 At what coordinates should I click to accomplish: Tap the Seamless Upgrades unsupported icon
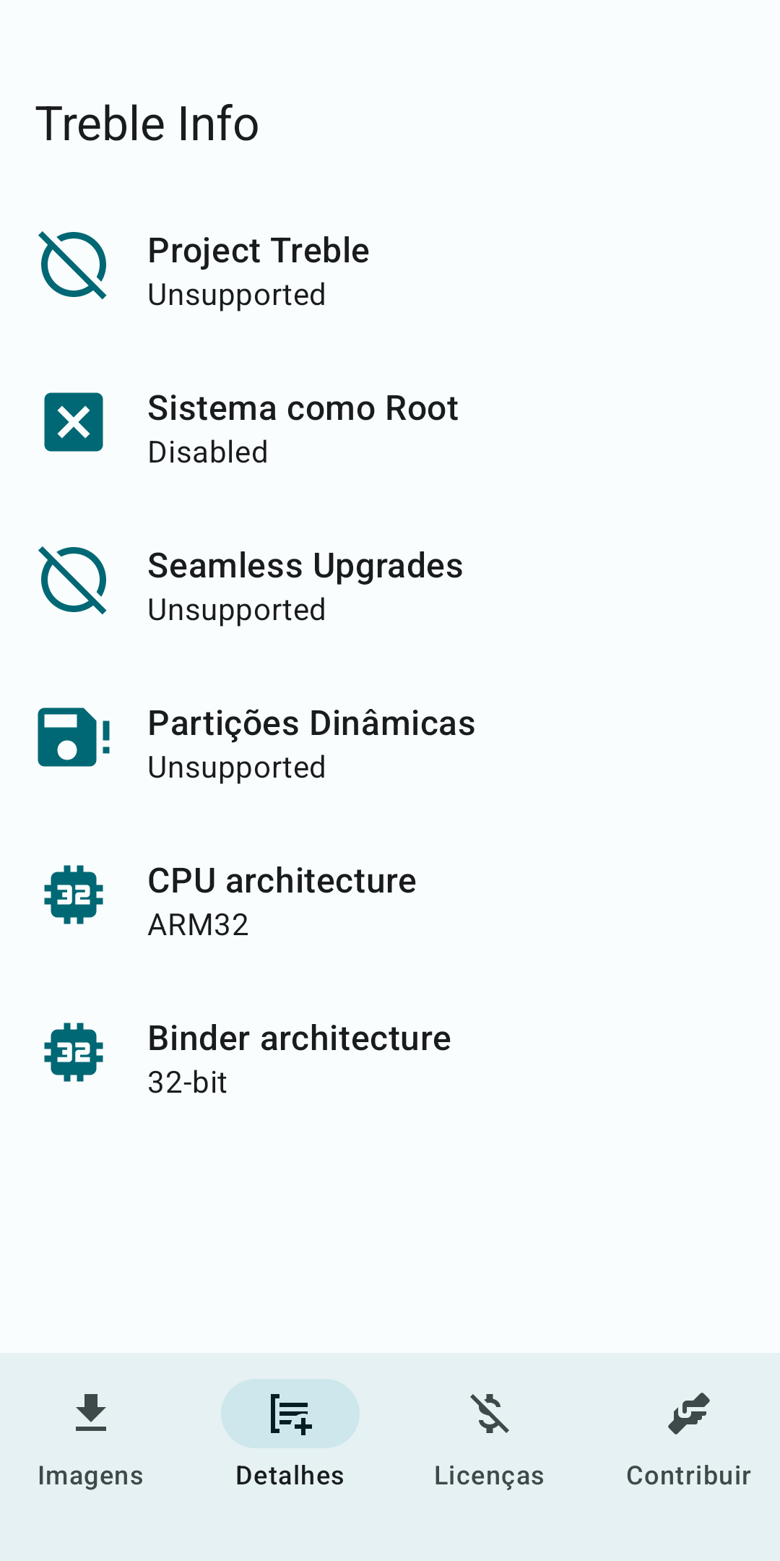click(x=74, y=580)
